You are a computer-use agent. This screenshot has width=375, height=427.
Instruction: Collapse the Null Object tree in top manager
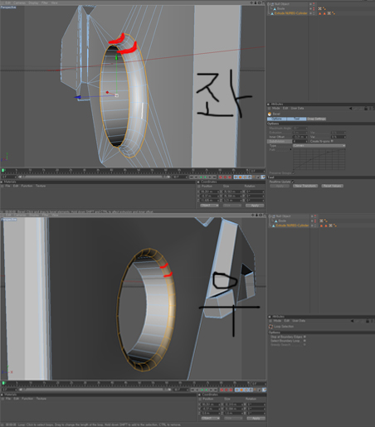(x=269, y=4)
